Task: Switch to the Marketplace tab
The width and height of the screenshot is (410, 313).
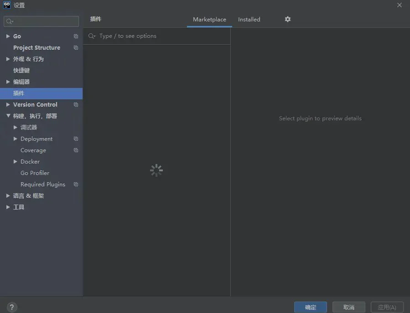Action: point(209,20)
